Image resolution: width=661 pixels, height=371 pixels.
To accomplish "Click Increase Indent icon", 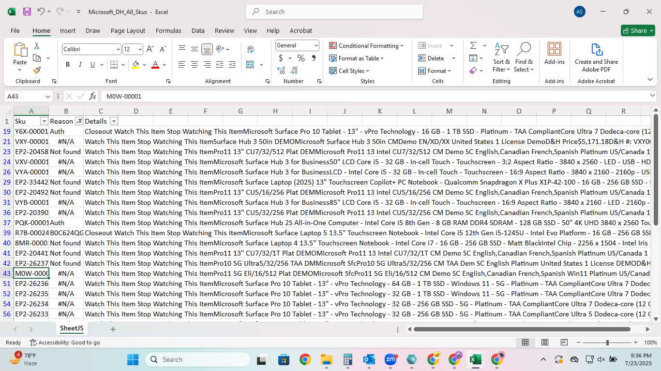I will click(232, 65).
